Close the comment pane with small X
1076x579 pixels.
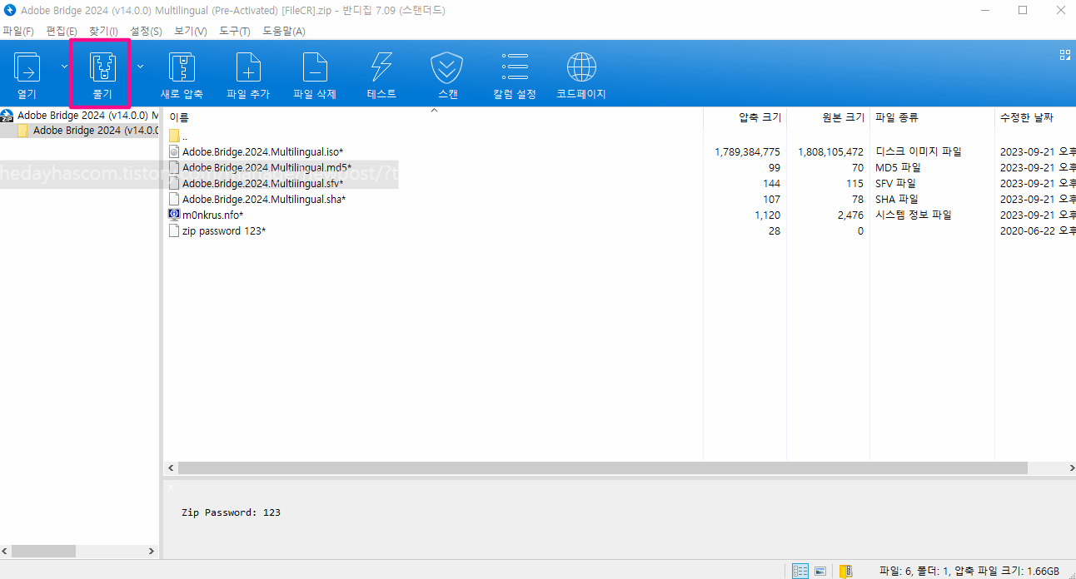pos(171,487)
